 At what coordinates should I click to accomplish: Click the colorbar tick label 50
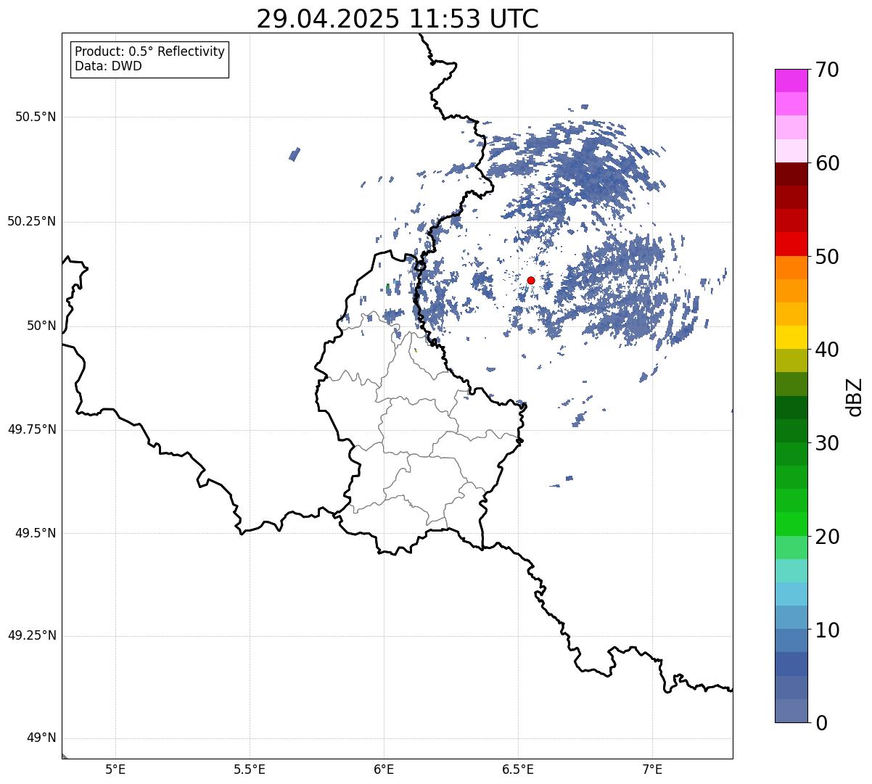point(827,257)
